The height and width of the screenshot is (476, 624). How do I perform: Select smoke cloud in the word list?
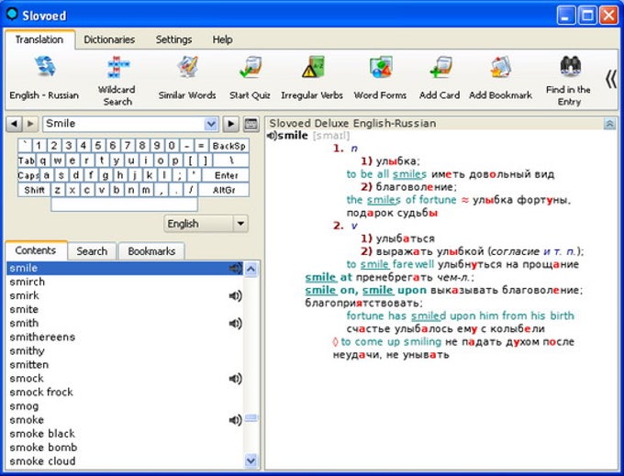click(125, 461)
